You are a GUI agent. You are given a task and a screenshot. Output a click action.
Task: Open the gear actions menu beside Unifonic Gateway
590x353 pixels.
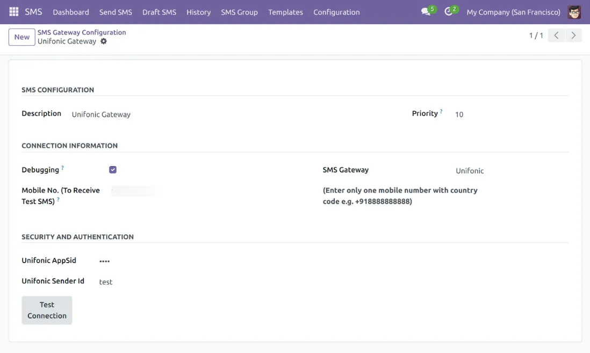click(x=104, y=41)
